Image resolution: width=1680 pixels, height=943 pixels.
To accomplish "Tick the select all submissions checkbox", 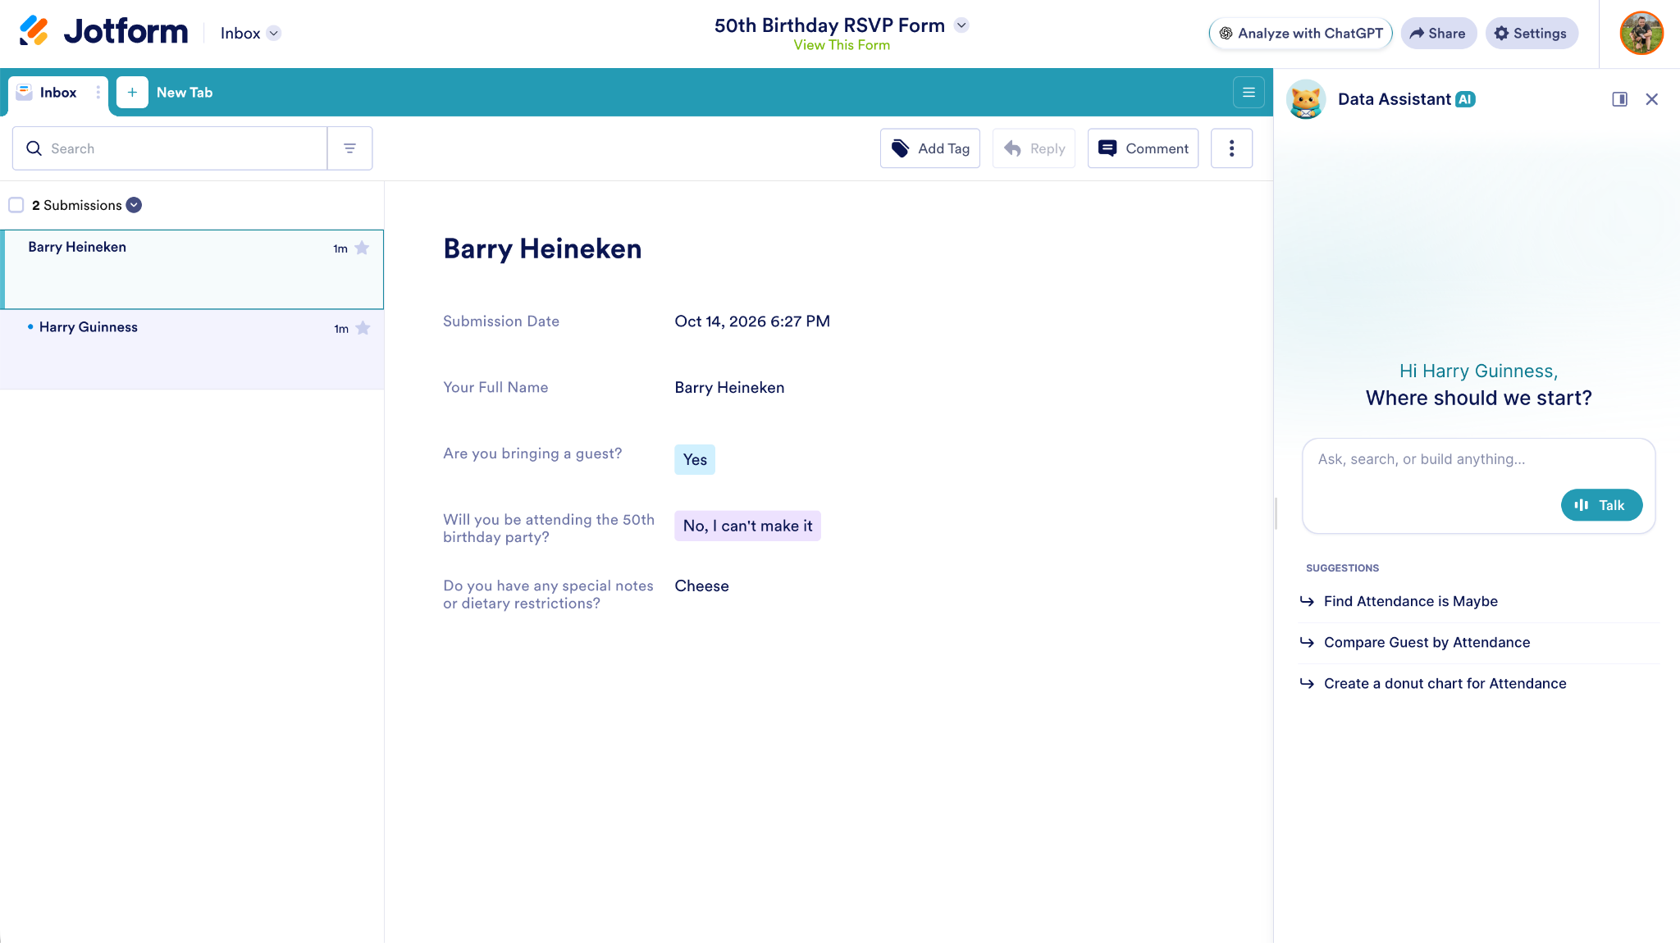I will pyautogui.click(x=16, y=205).
